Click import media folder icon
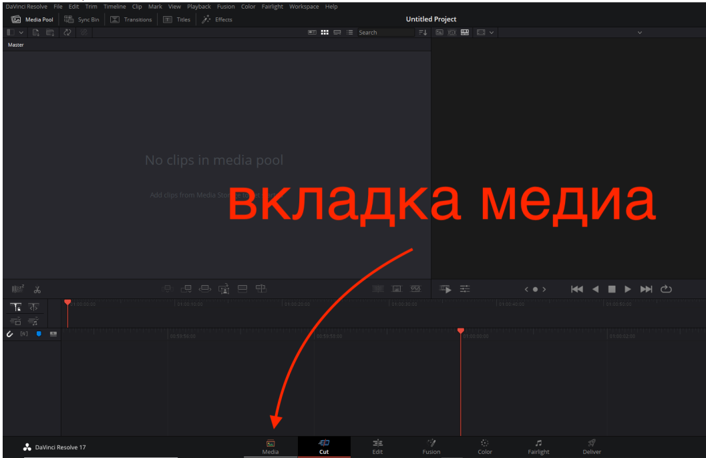Screen dimensions: 706x458 click(50, 33)
